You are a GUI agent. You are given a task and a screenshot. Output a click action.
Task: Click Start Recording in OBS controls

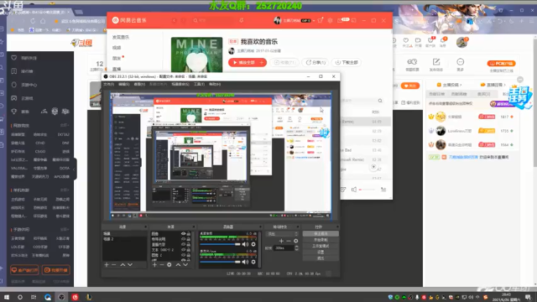[x=321, y=240]
